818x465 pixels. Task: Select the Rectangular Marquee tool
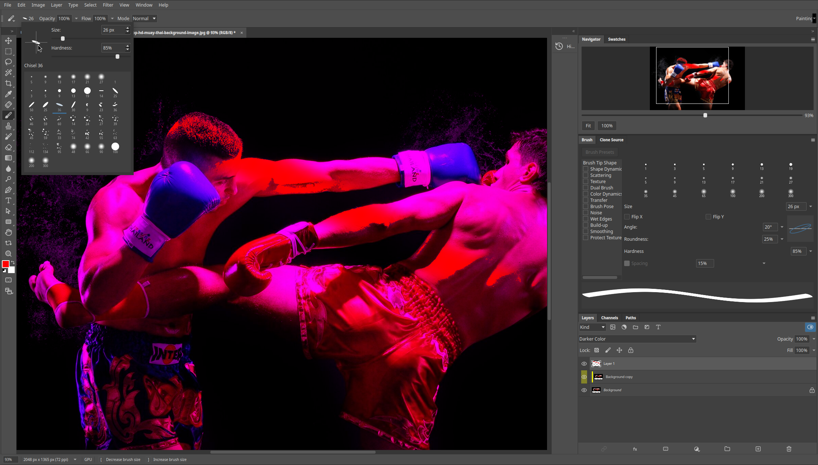coord(8,51)
